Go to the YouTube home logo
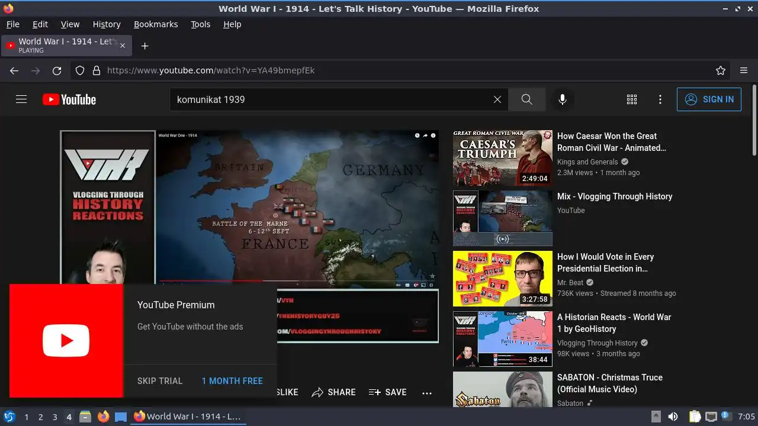 coord(69,99)
